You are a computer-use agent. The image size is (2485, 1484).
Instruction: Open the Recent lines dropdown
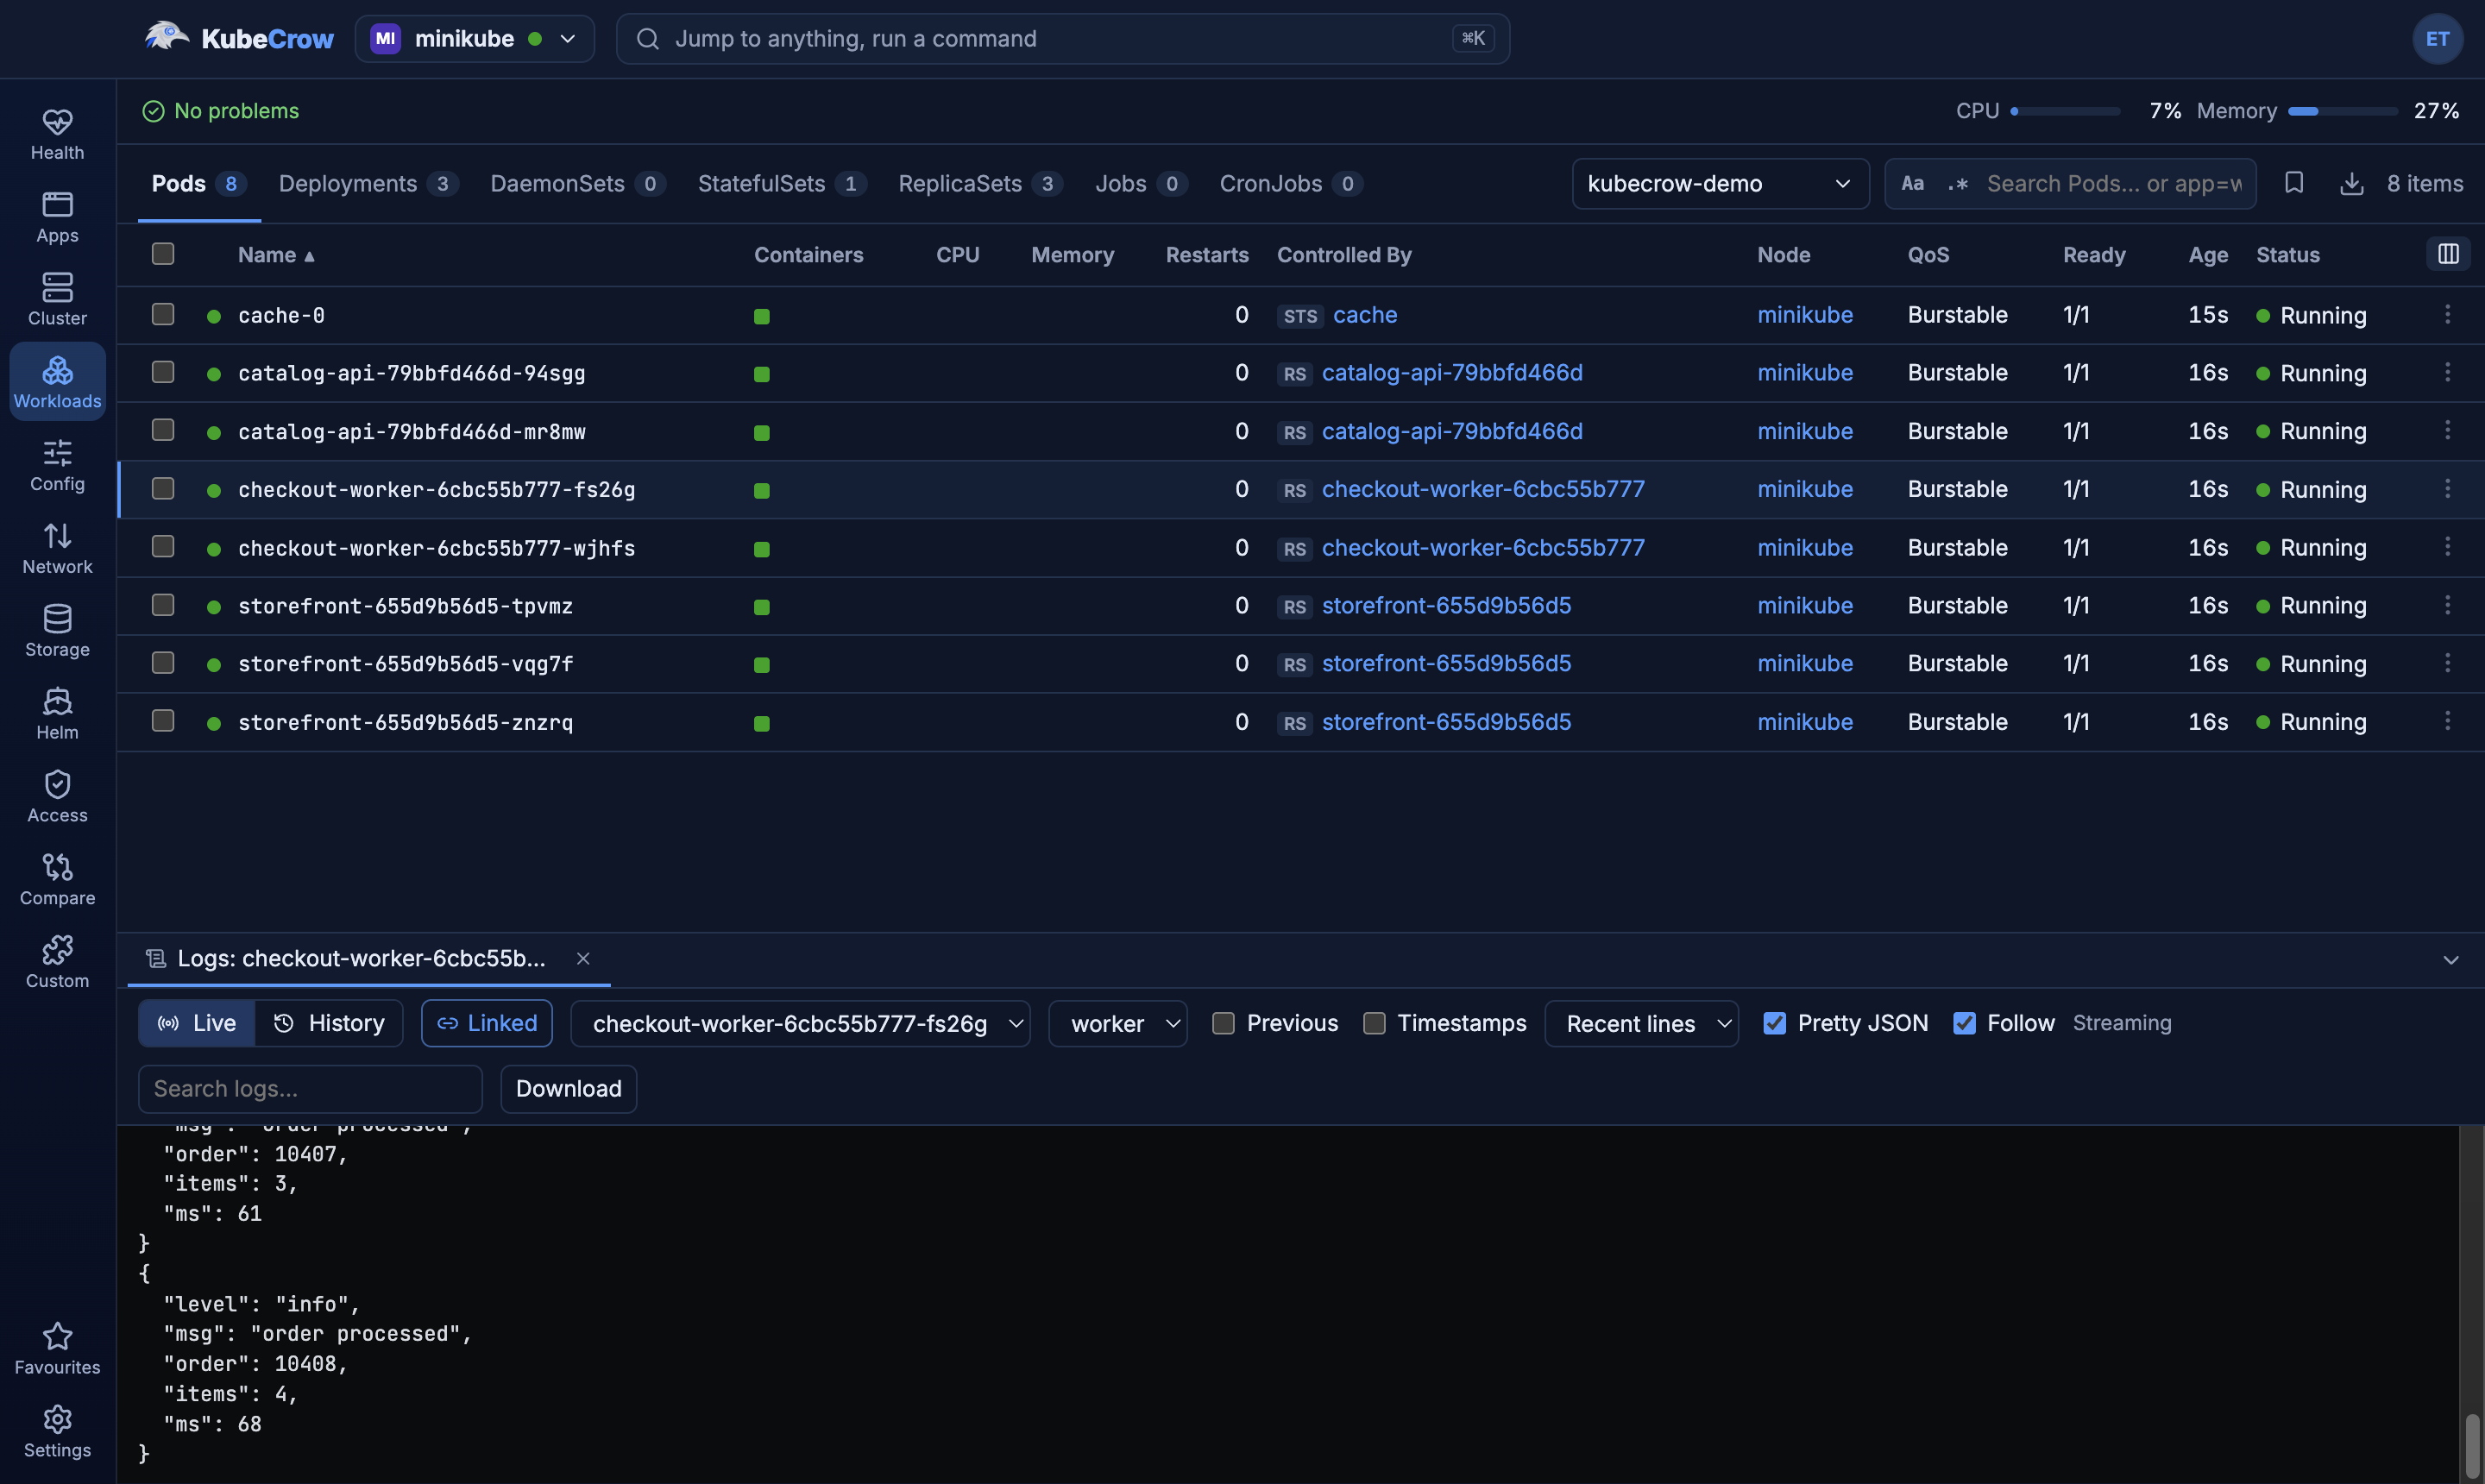[1641, 1023]
